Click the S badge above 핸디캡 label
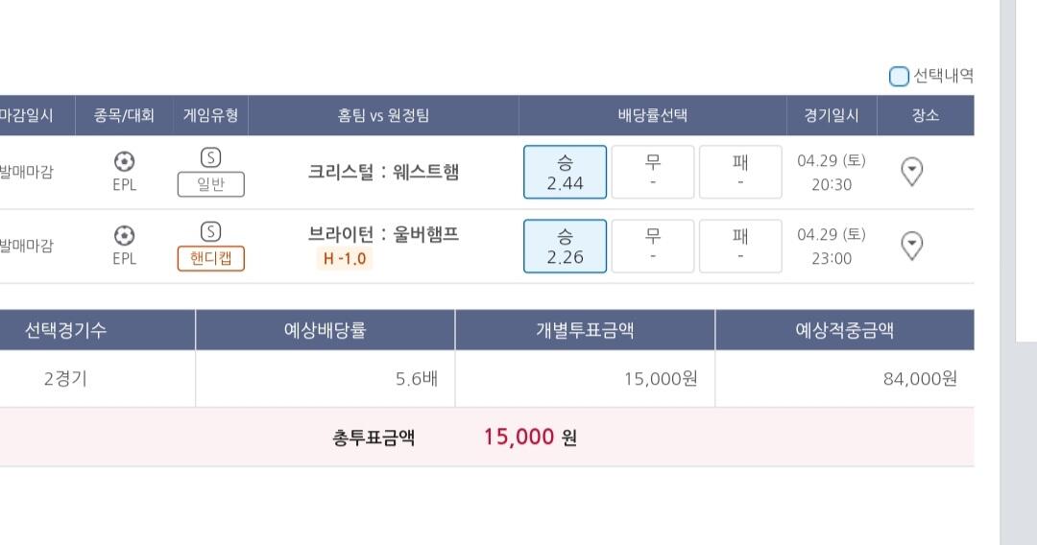Image resolution: width=1037 pixels, height=545 pixels. click(210, 231)
